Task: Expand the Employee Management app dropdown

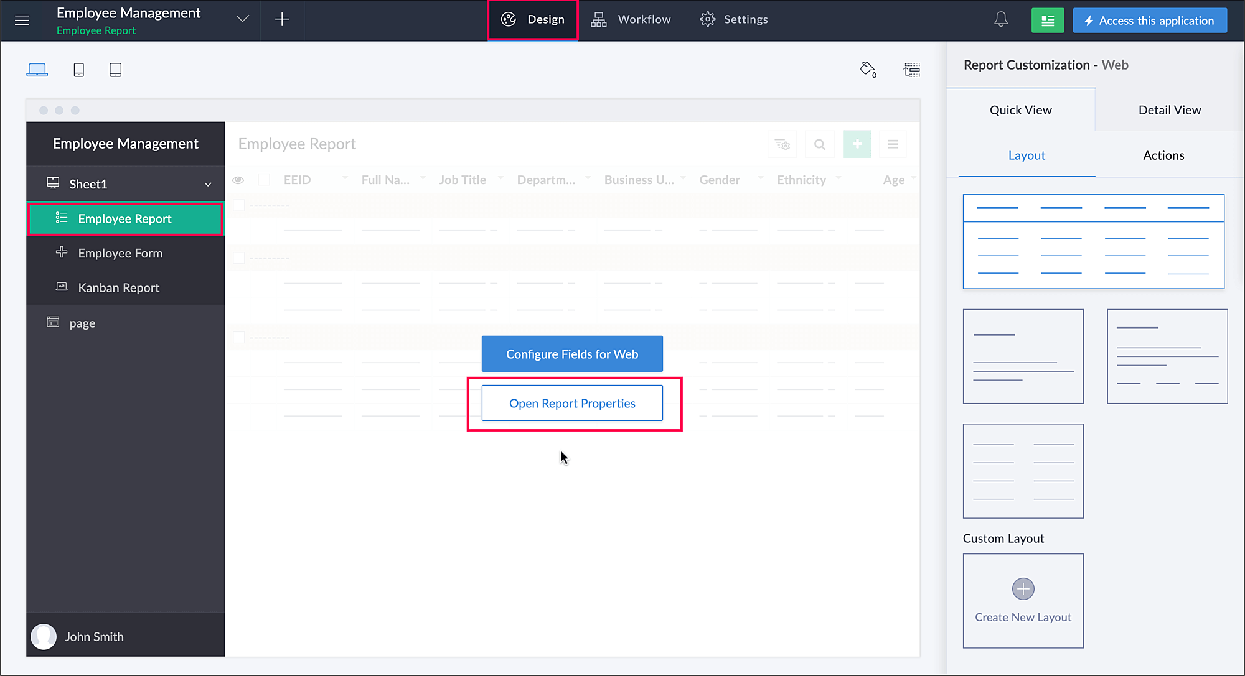Action: click(x=243, y=19)
